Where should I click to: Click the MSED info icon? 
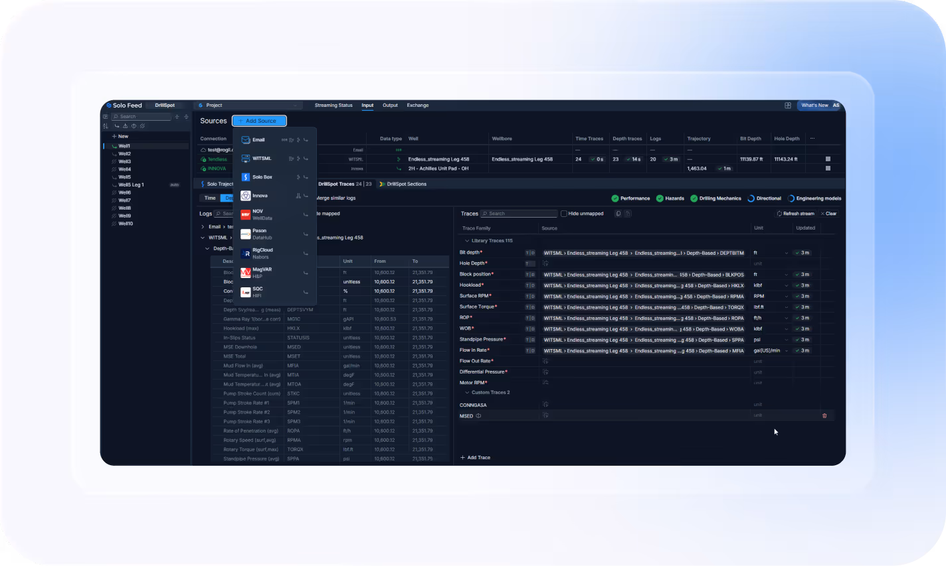click(478, 416)
